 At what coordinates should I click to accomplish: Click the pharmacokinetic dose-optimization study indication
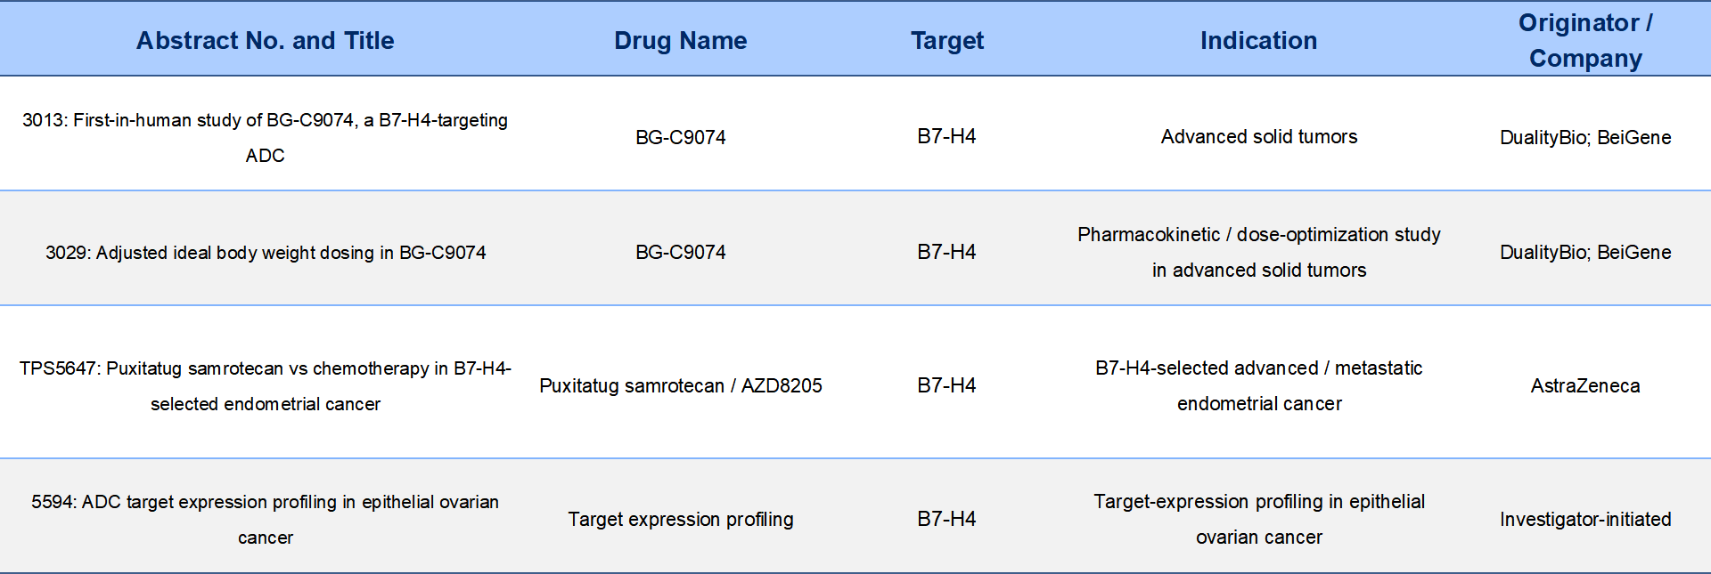tap(1258, 252)
